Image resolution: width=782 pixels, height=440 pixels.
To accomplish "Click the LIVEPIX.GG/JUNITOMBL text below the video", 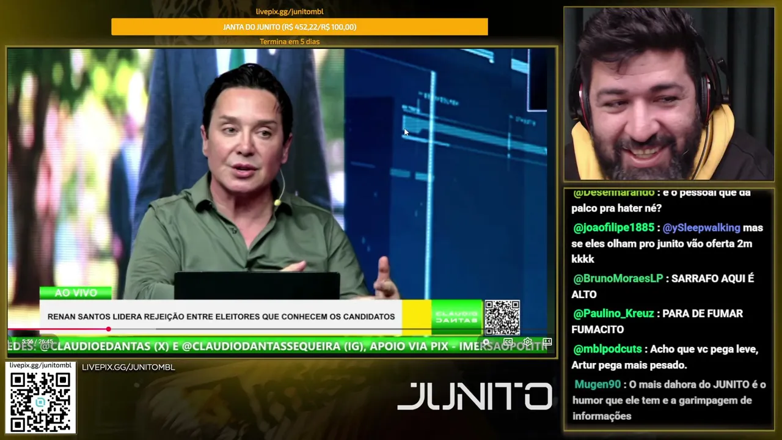I will (128, 367).
